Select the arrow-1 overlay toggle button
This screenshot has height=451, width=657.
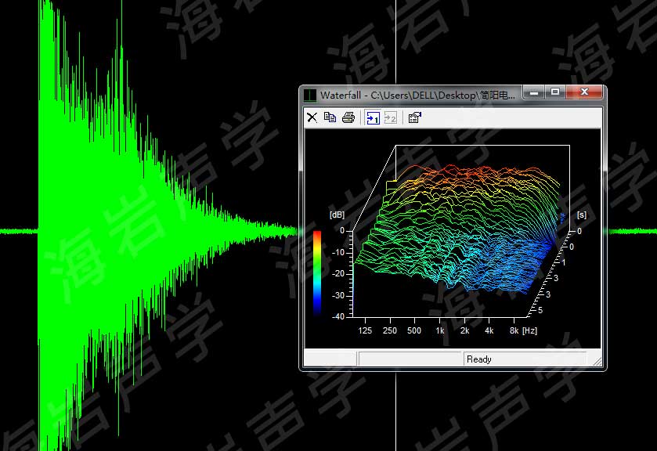point(373,117)
